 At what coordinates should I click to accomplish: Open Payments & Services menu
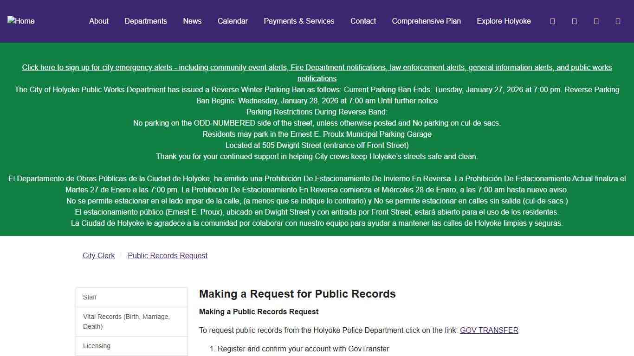pos(299,21)
